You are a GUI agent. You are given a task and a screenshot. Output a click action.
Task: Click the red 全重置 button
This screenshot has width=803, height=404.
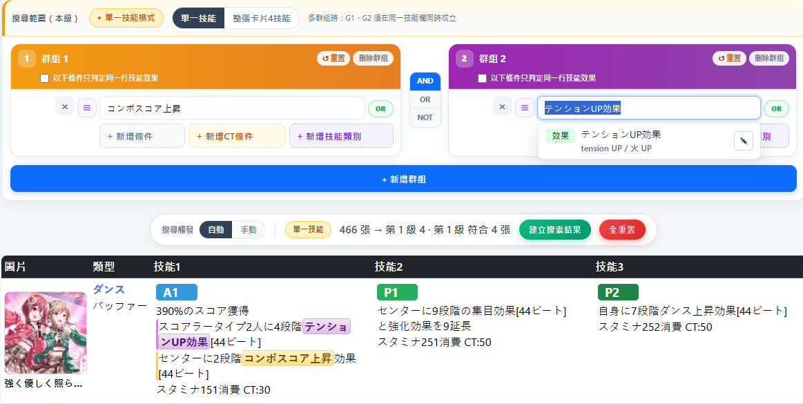click(x=622, y=230)
